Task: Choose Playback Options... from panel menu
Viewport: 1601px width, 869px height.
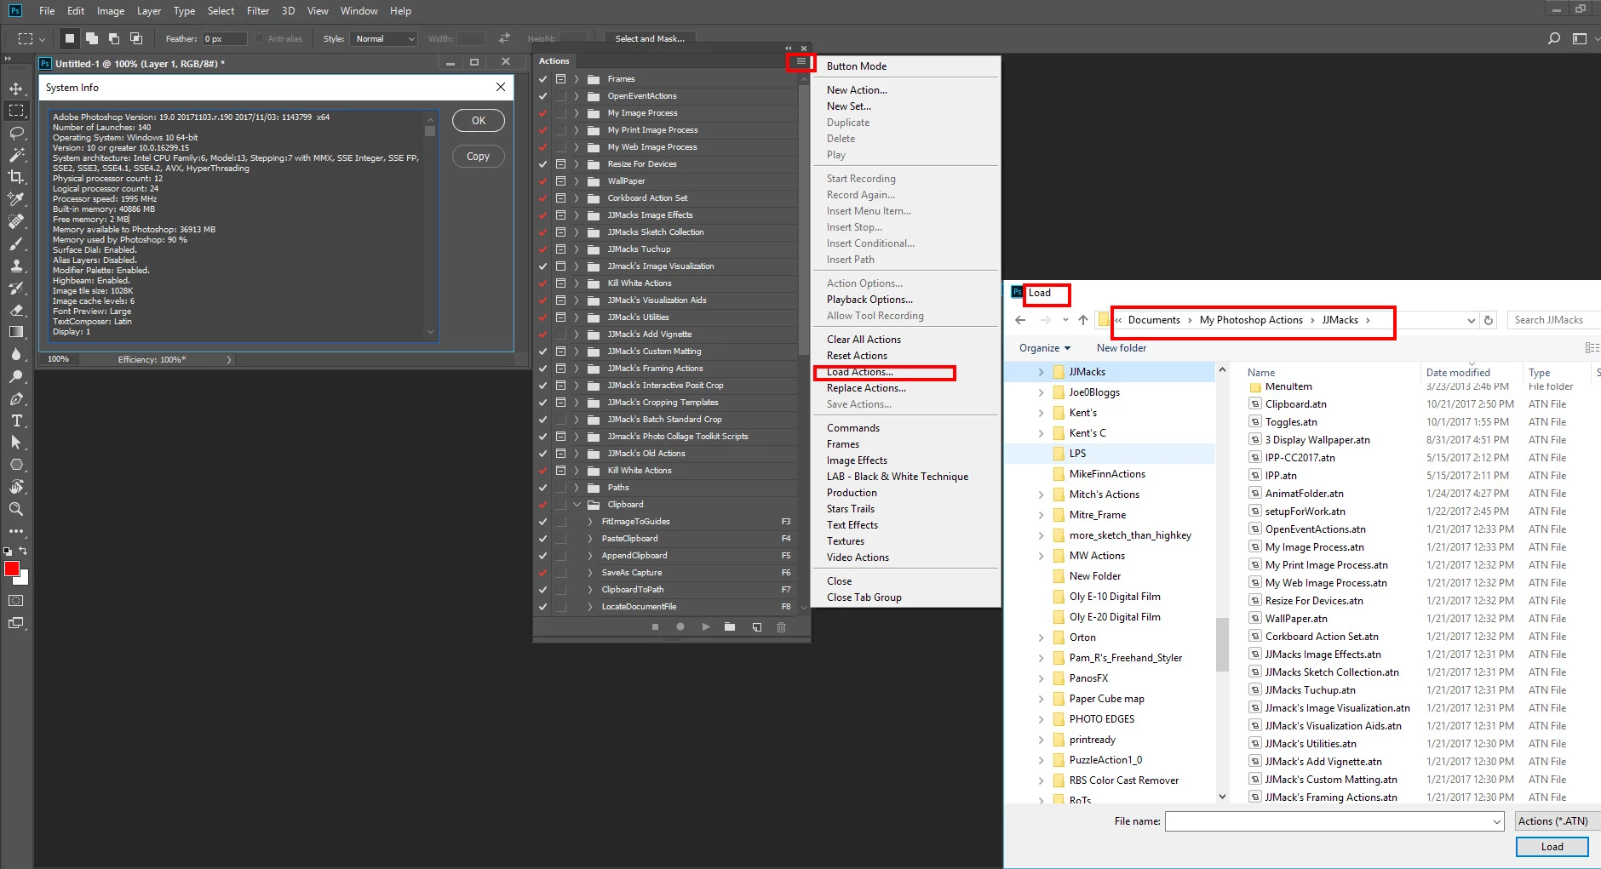Action: pyautogui.click(x=869, y=300)
